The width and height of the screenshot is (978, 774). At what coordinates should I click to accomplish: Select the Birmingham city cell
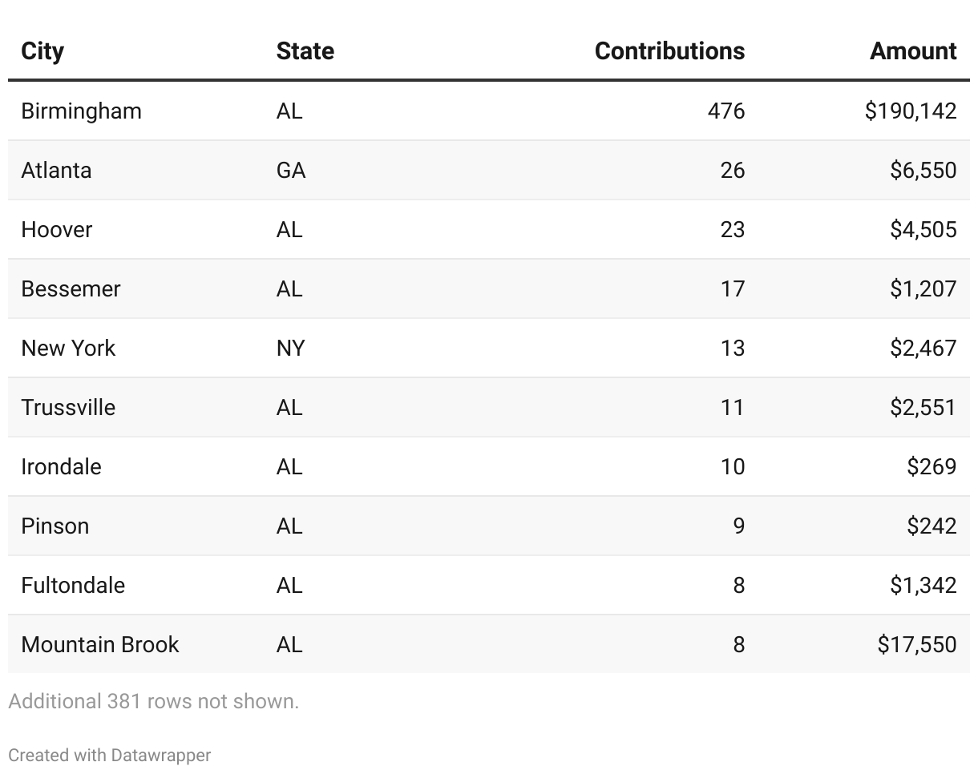click(81, 111)
